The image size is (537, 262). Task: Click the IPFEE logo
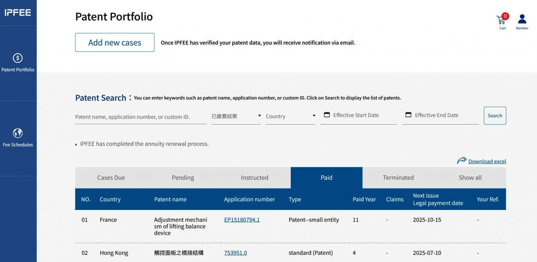pyautogui.click(x=18, y=13)
